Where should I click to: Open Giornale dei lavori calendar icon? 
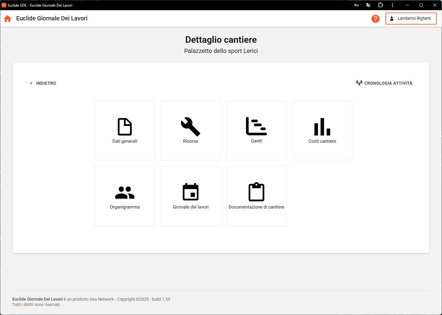191,192
